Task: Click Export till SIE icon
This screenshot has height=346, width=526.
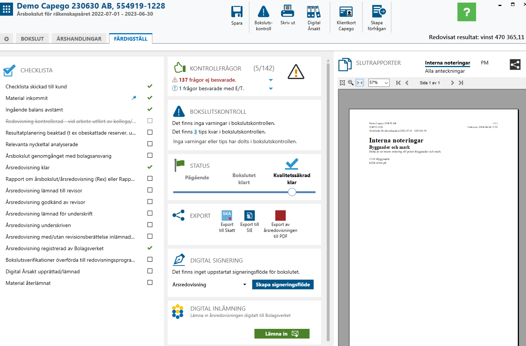Action: click(250, 216)
